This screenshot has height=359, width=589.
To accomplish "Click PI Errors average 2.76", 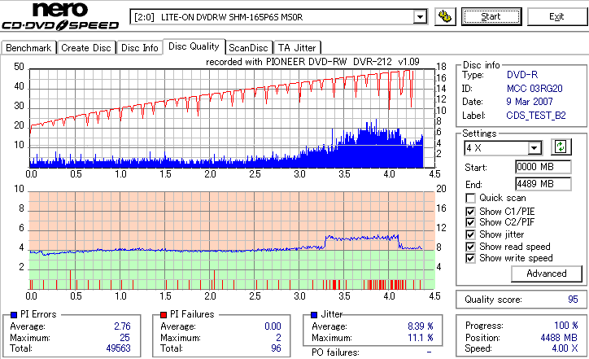I will pyautogui.click(x=123, y=326).
